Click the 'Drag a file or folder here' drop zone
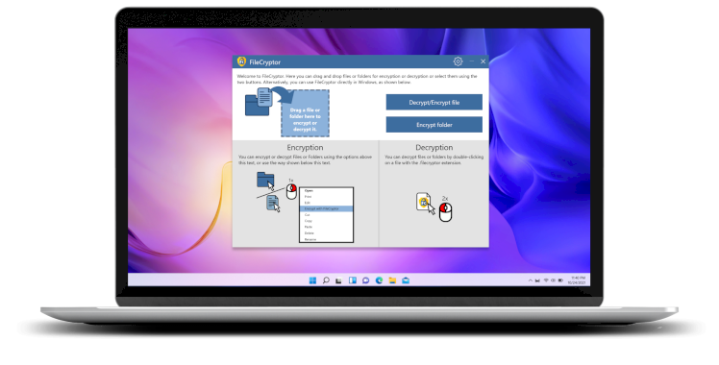 pos(305,113)
